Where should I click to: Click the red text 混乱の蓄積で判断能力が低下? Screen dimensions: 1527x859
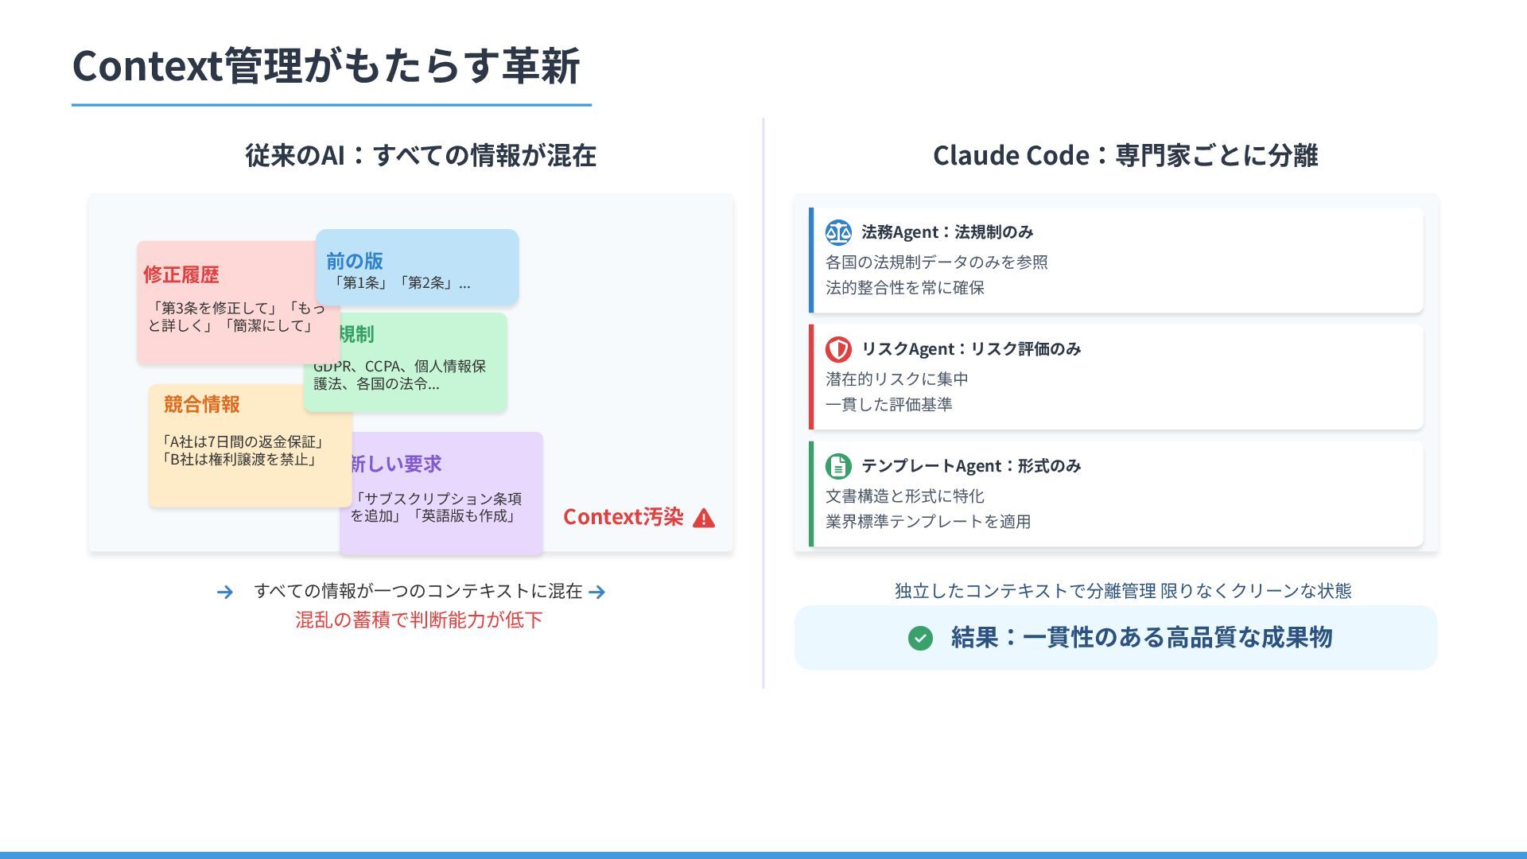(x=419, y=620)
